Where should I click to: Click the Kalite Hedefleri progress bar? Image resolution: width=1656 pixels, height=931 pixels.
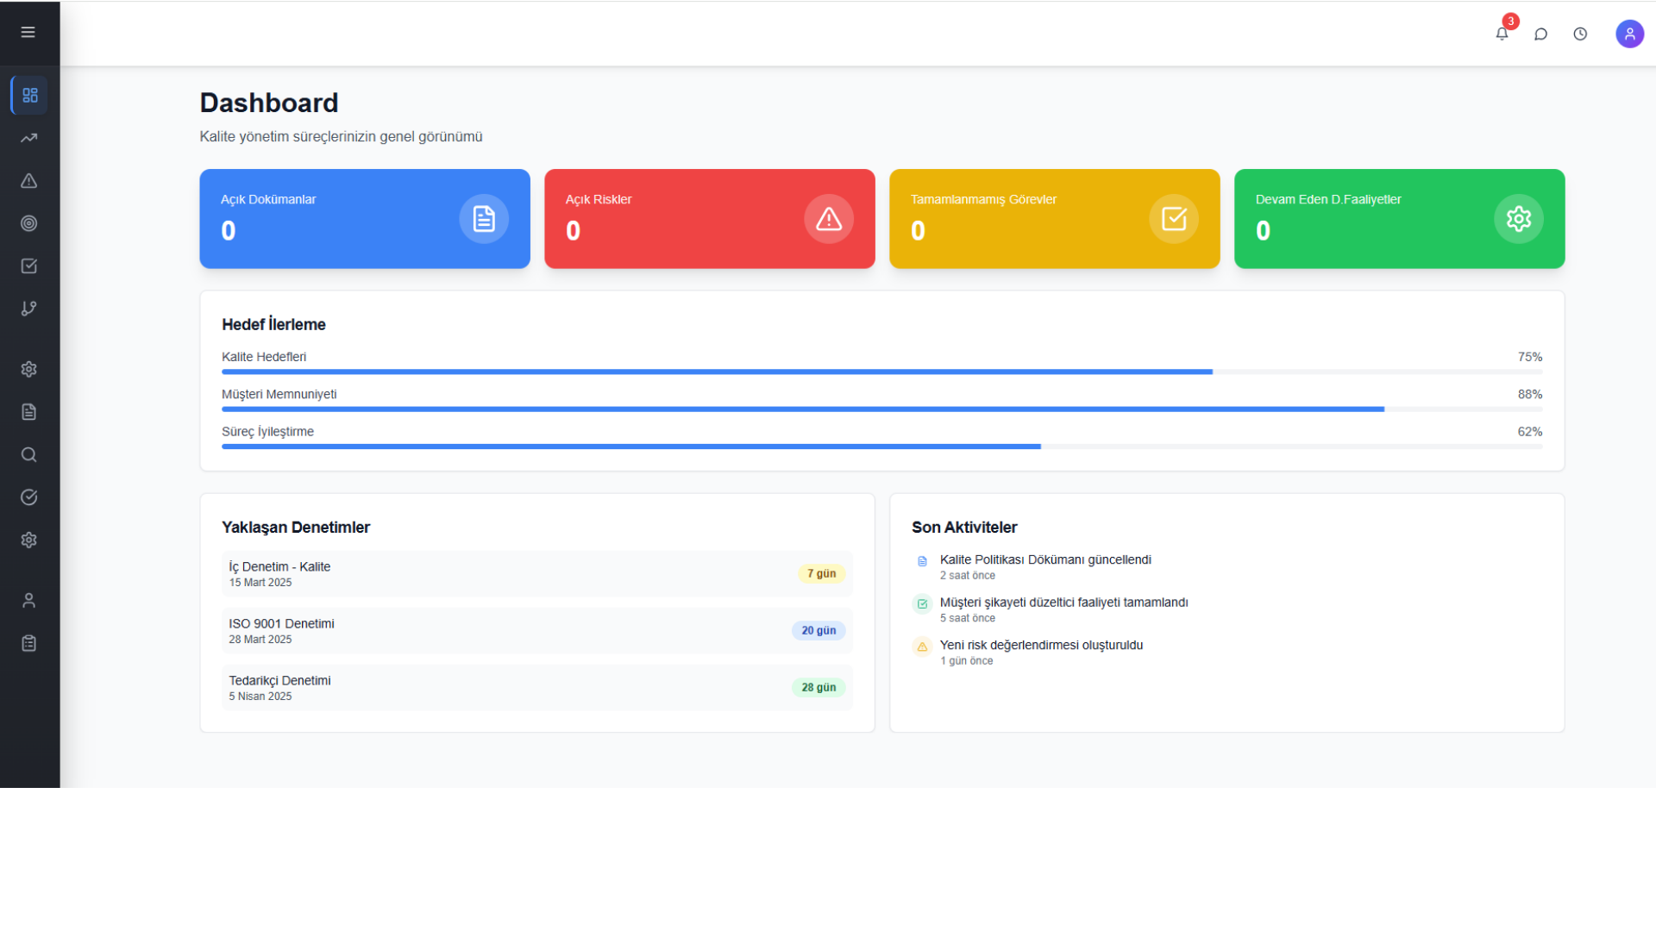click(881, 372)
